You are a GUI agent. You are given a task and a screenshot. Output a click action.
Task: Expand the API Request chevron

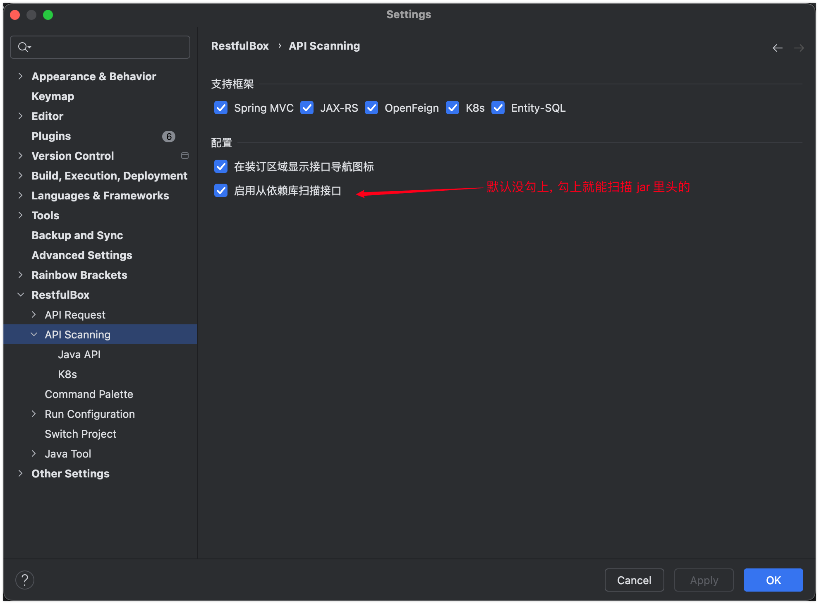click(x=34, y=314)
